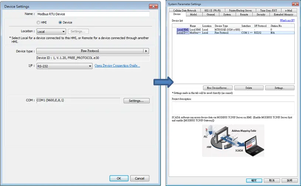The height and width of the screenshot is (186, 301).
Task: Open the System tab
Action: 227,14
